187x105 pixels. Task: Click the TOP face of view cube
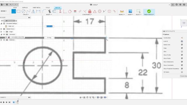pos(184,23)
